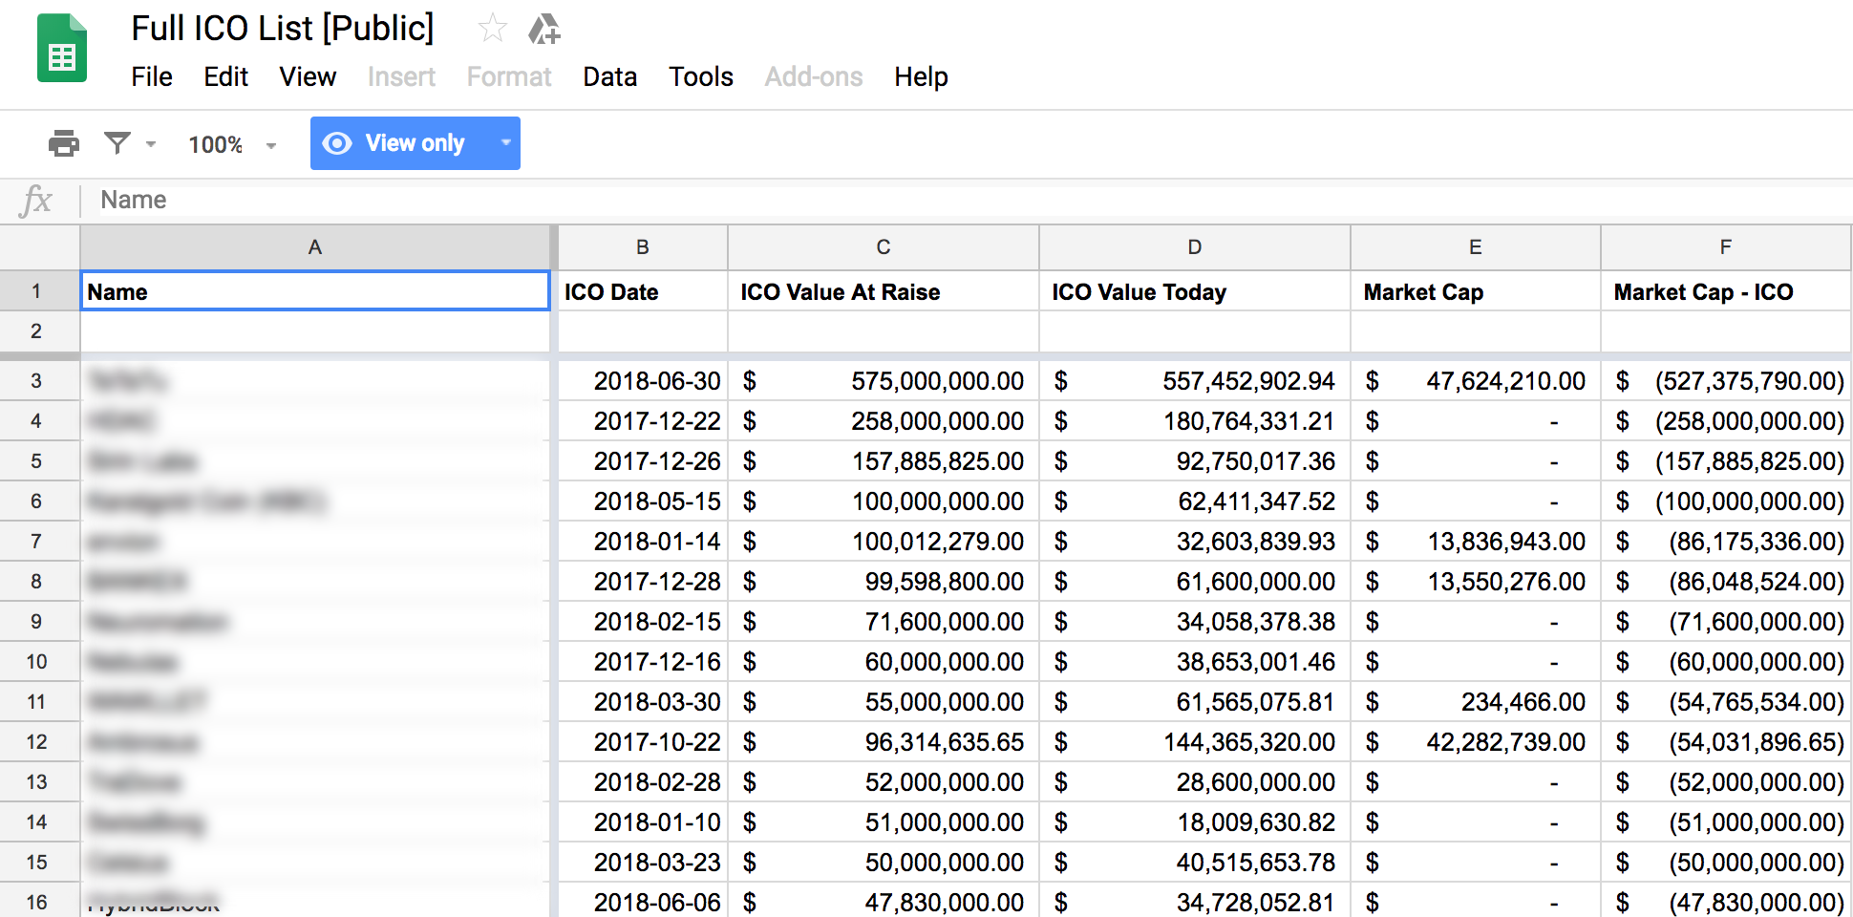Click the cell 42,282,739.00
The image size is (1853, 917).
1476,742
